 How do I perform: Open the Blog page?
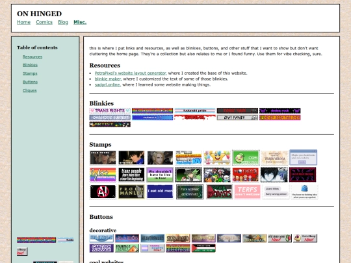(63, 22)
